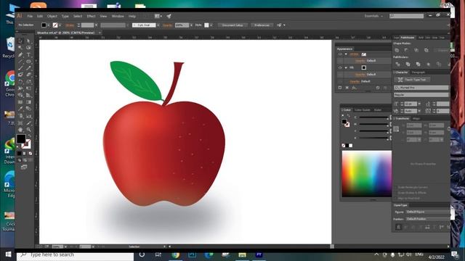Click Unite in Pathfinder shape modes
The width and height of the screenshot is (465, 261).
pos(397,50)
